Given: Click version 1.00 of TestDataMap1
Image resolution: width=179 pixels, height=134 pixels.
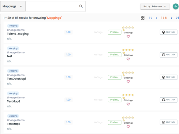Looking at the screenshot, I should click(x=68, y=77).
